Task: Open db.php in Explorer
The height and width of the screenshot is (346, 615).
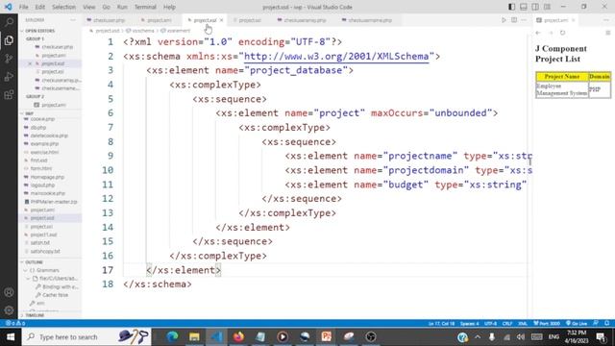Action: coord(38,128)
